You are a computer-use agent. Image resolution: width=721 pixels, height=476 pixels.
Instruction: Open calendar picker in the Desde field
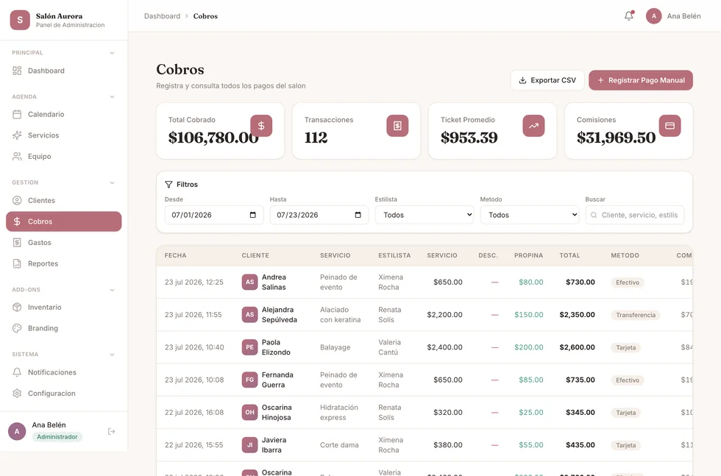pyautogui.click(x=253, y=215)
